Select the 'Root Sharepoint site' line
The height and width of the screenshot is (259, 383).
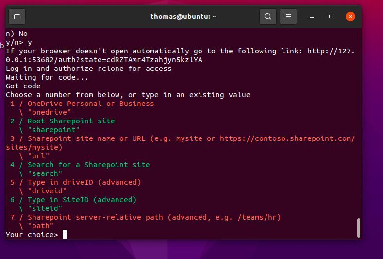pyautogui.click(x=71, y=121)
